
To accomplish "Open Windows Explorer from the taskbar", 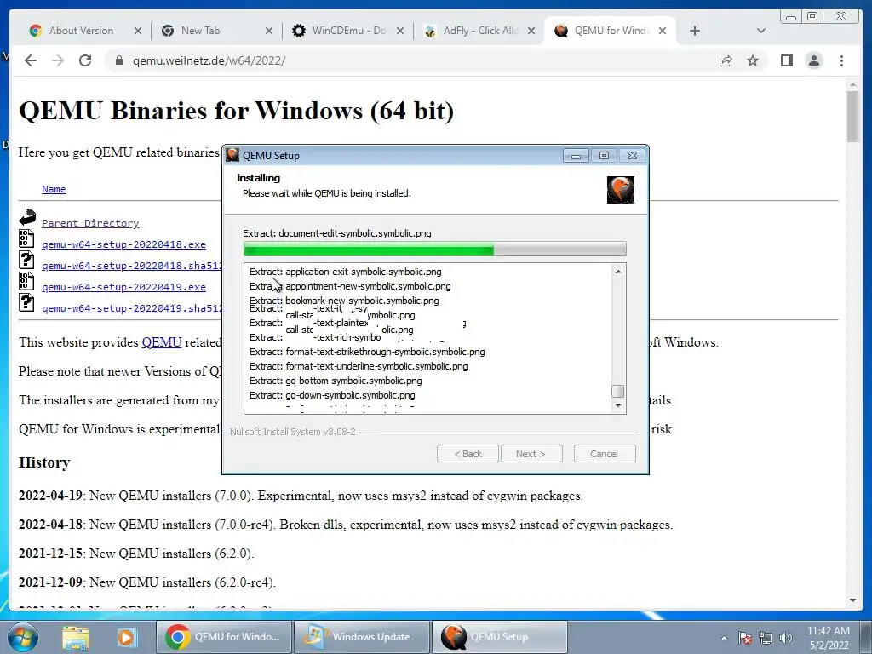I will 76,637.
